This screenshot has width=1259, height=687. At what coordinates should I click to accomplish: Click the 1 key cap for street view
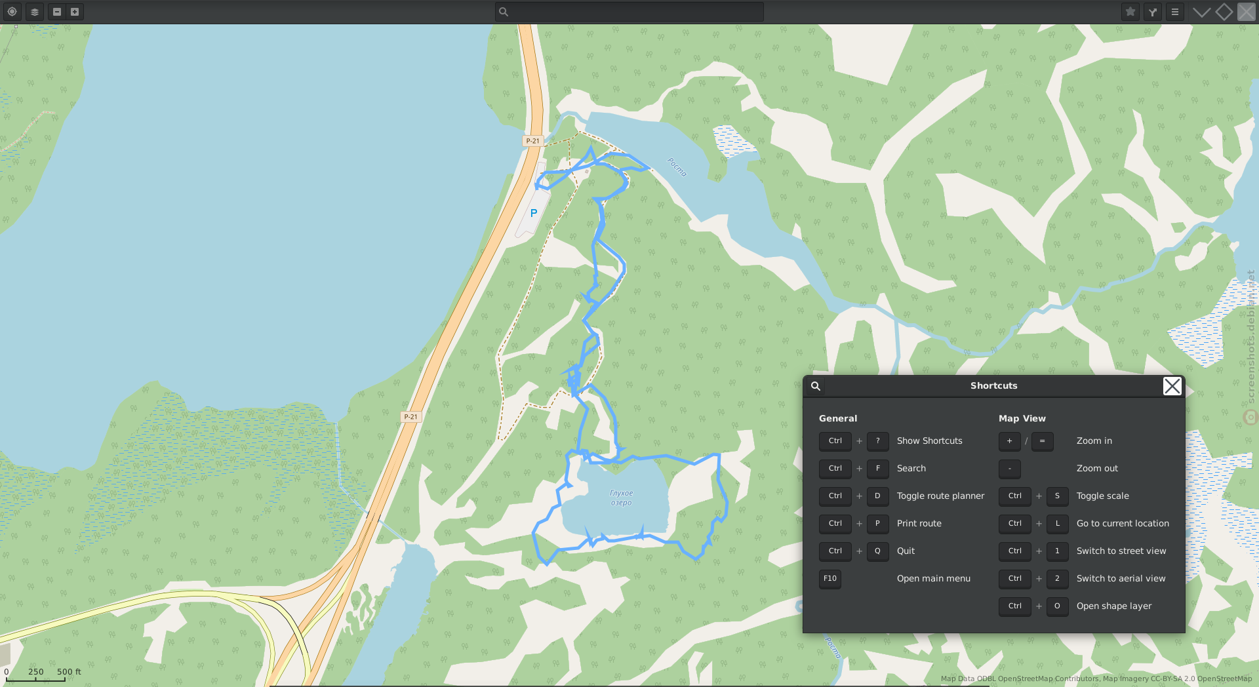(1058, 551)
